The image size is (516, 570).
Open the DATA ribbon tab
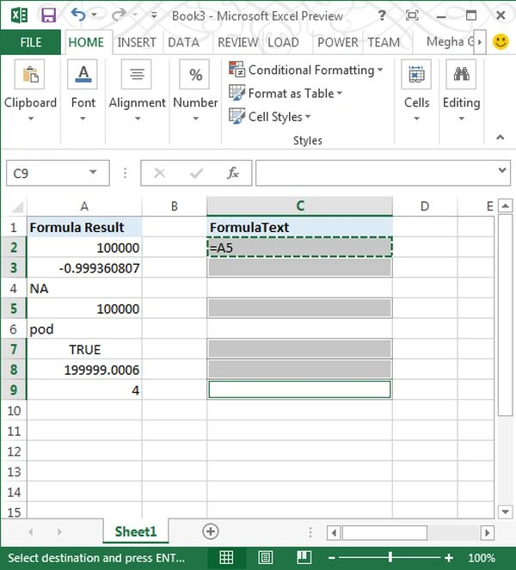point(183,42)
